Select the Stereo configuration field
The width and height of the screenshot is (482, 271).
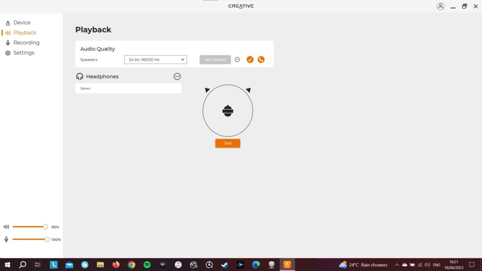click(128, 88)
